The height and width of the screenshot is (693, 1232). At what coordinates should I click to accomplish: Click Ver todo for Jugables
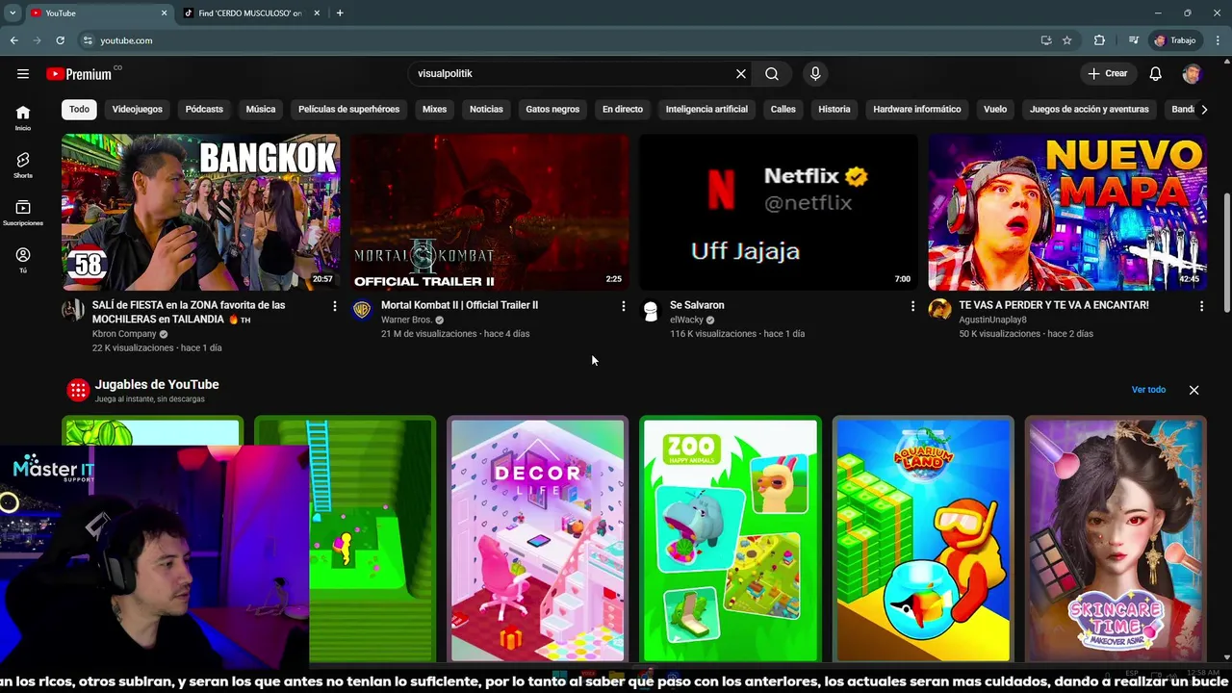[1148, 390]
